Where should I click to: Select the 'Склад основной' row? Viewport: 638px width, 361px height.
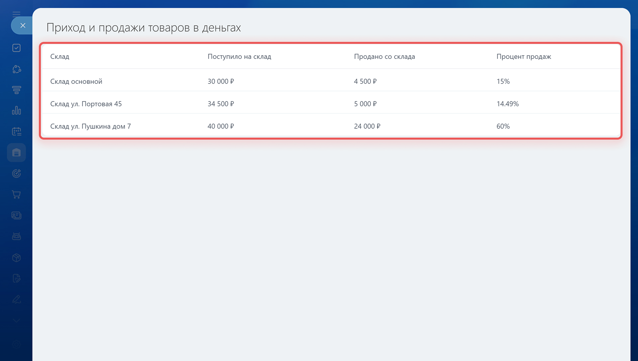point(76,81)
